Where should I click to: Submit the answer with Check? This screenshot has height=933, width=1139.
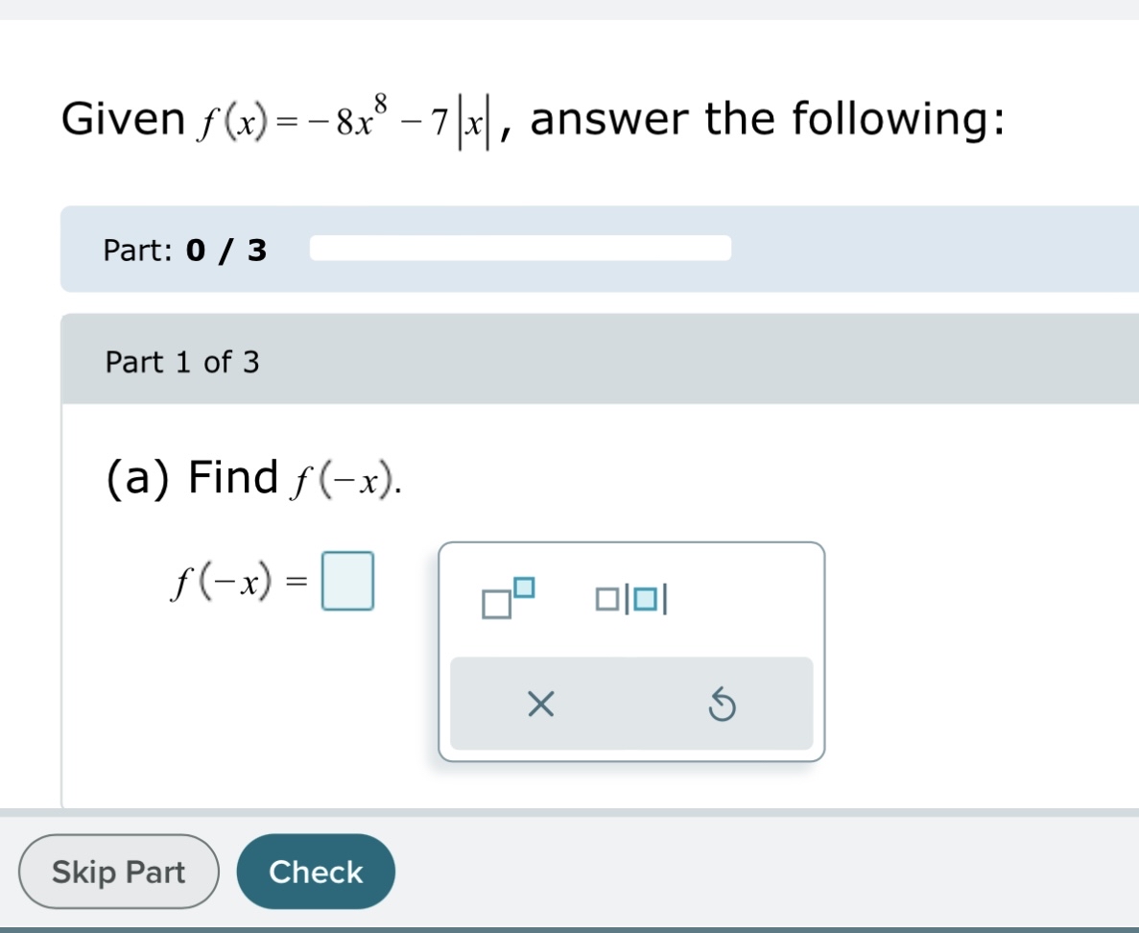point(315,872)
